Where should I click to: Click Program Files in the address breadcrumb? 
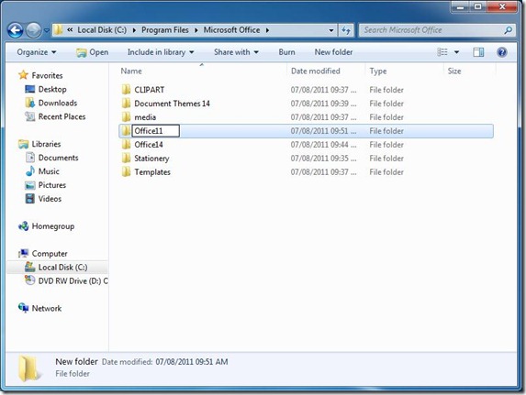coord(165,30)
